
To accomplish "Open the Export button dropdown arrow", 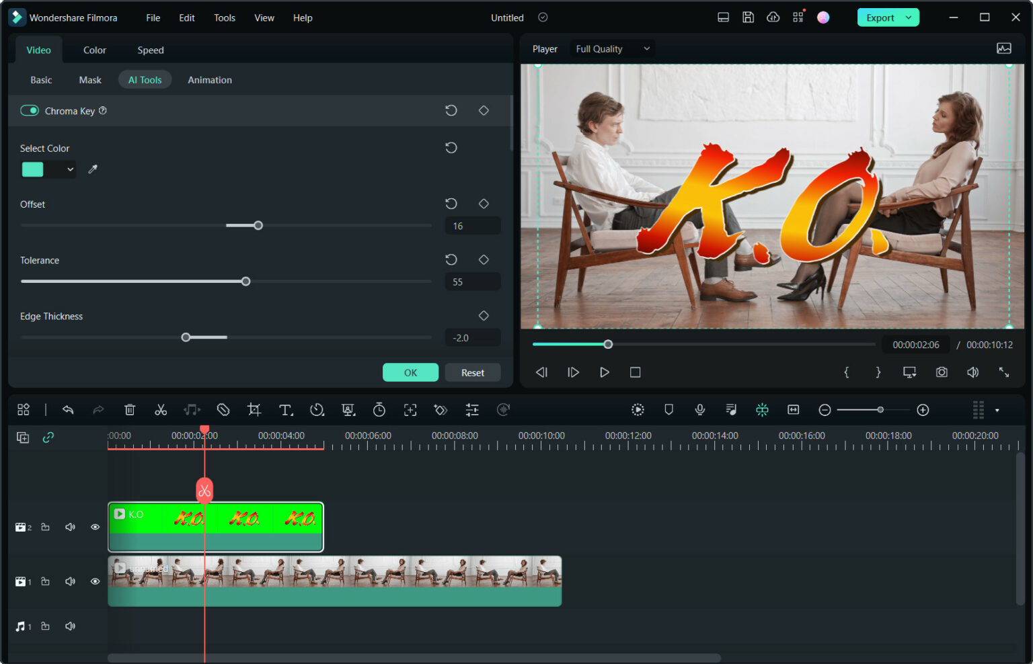I will [907, 17].
